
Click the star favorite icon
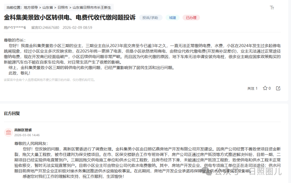[x=265, y=88]
